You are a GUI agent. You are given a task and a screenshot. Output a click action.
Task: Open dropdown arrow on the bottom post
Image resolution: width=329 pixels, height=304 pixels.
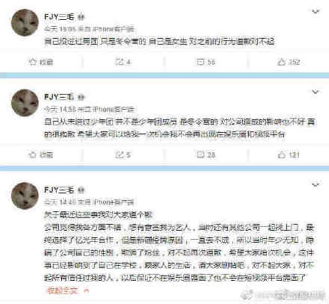coord(315,185)
